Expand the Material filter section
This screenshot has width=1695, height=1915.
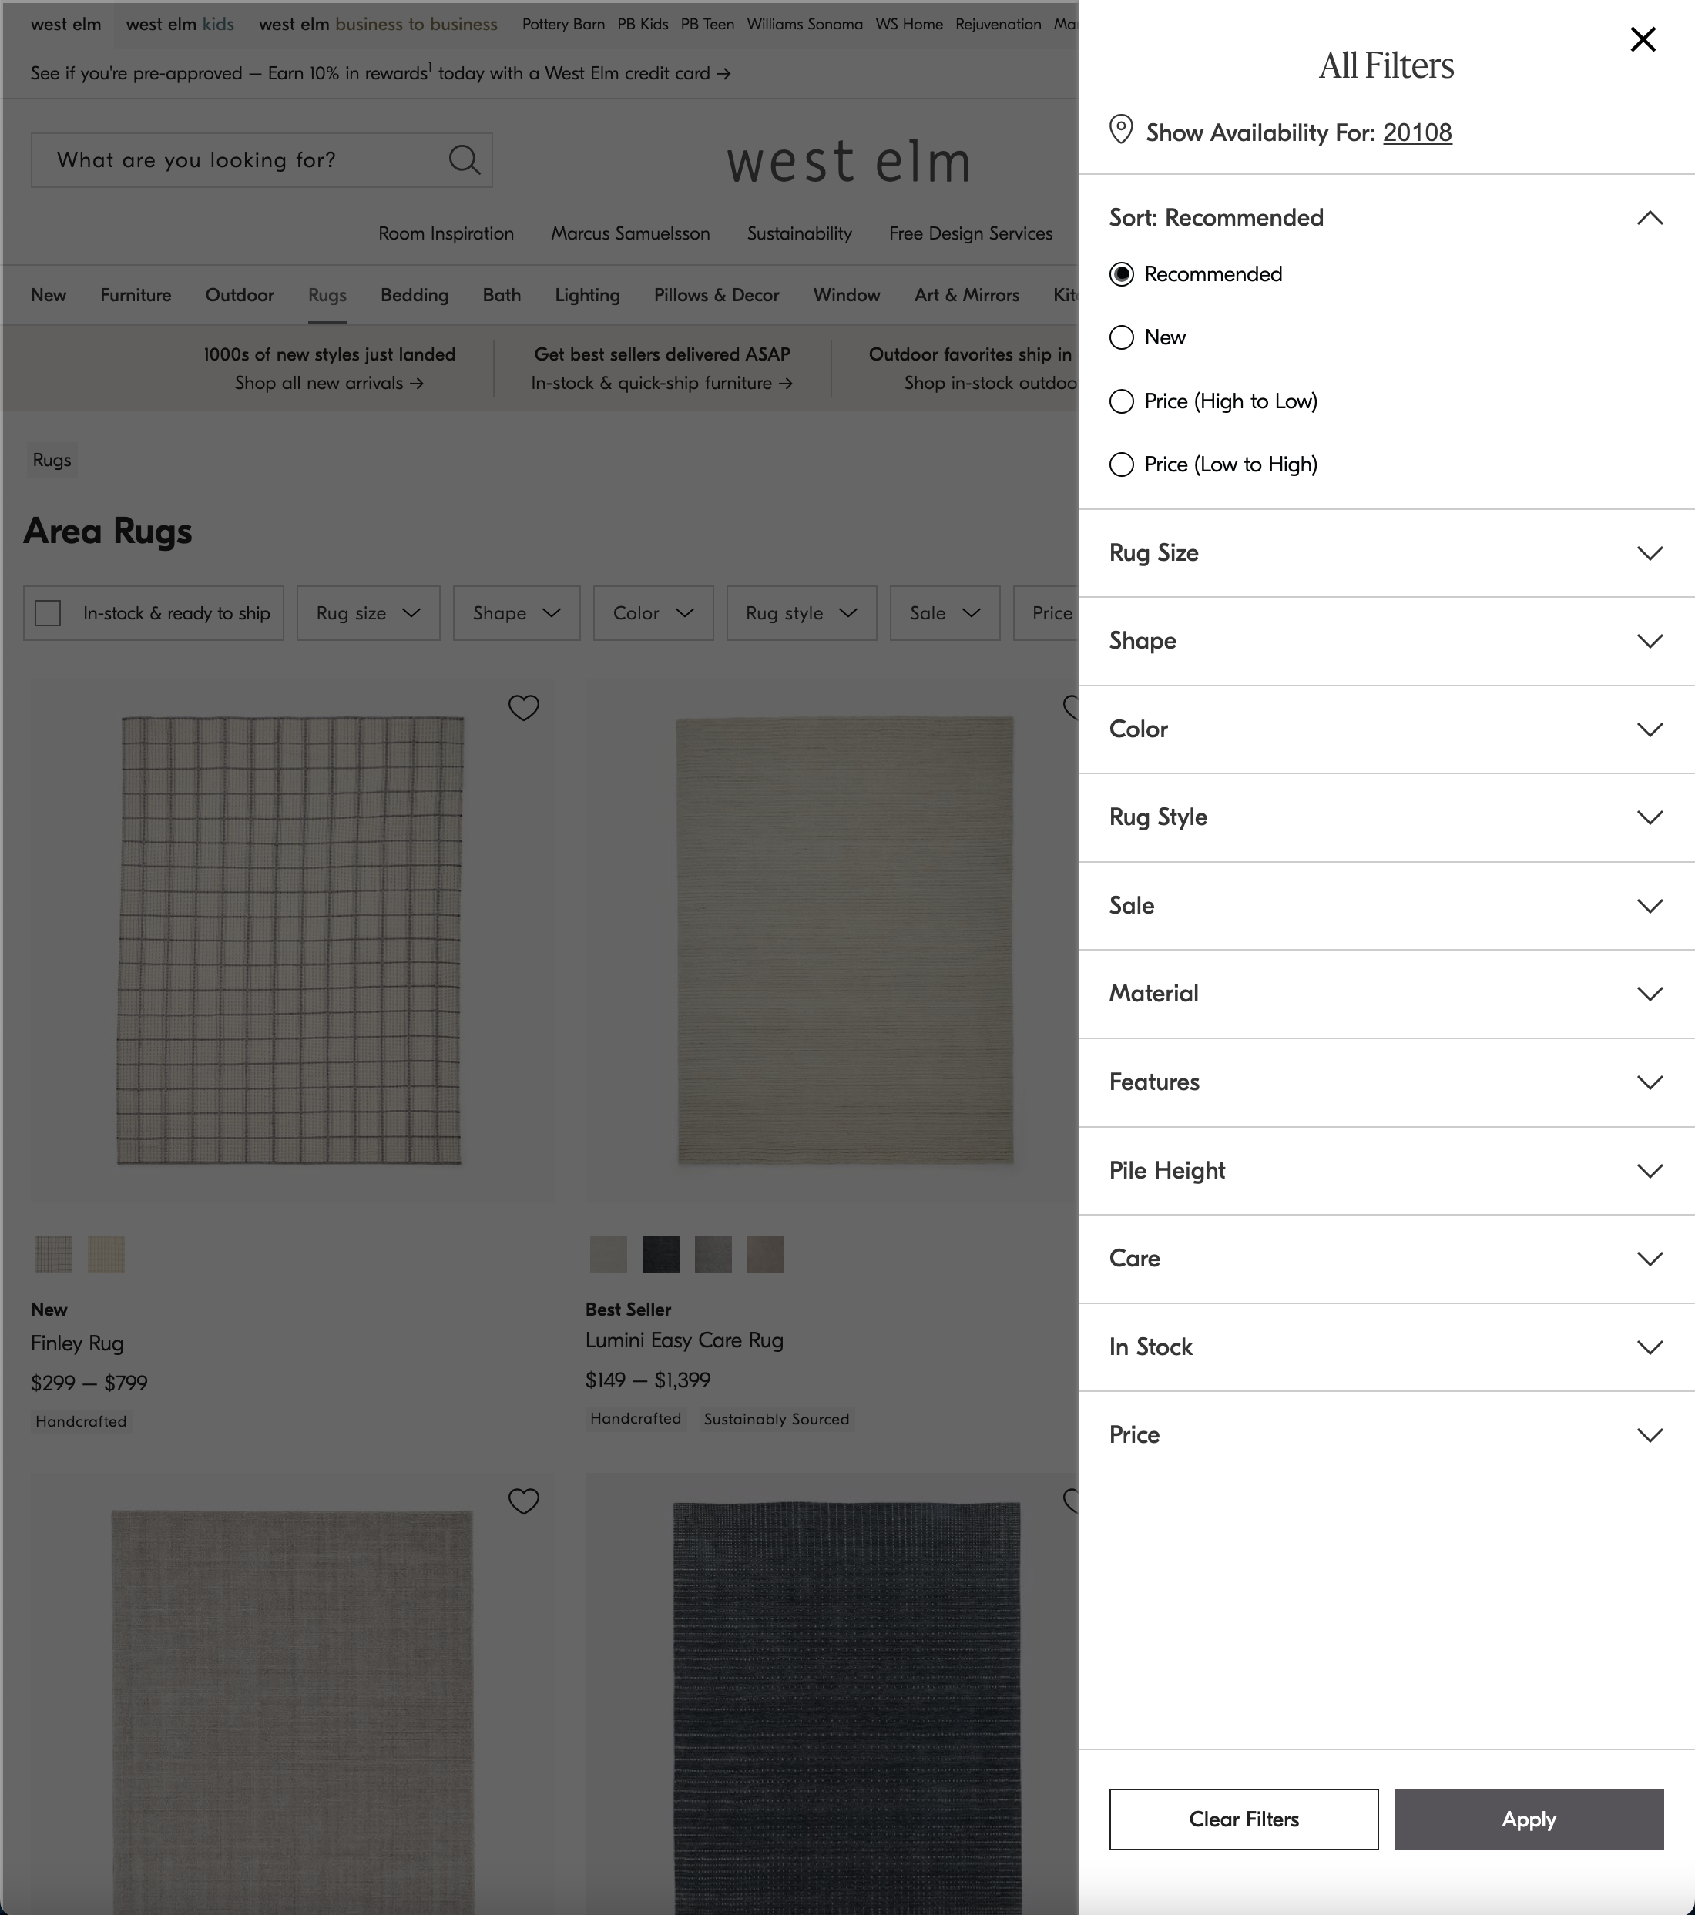click(x=1386, y=993)
